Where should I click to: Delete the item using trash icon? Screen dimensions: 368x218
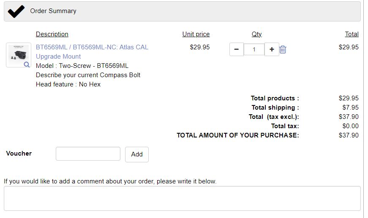coord(283,49)
